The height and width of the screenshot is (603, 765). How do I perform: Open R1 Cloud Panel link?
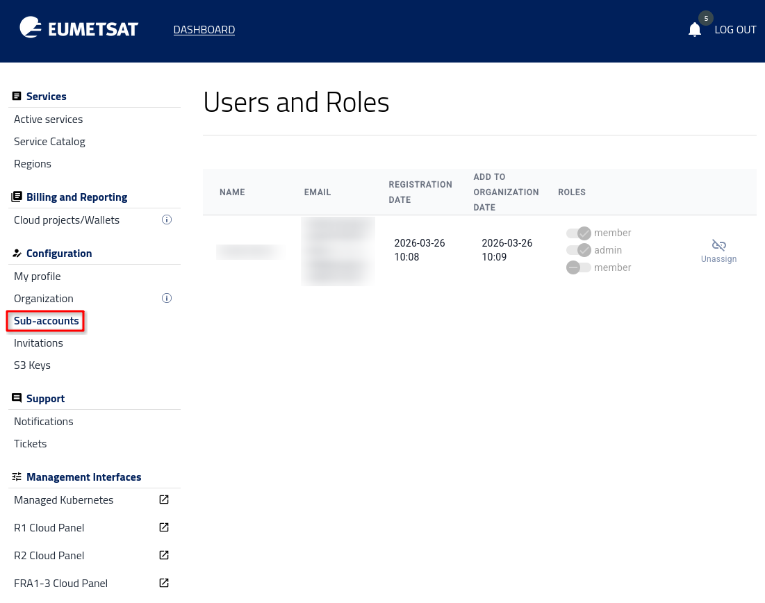pos(49,528)
